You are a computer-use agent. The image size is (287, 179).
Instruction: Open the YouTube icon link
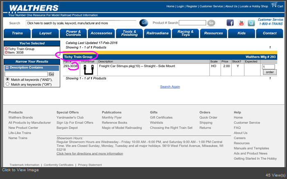(241, 23)
